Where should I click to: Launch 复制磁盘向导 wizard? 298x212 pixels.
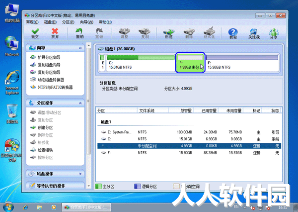pyautogui.click(x=45, y=65)
